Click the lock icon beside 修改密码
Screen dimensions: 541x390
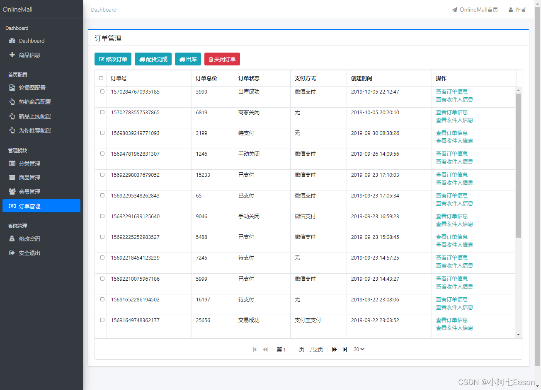tap(12, 239)
